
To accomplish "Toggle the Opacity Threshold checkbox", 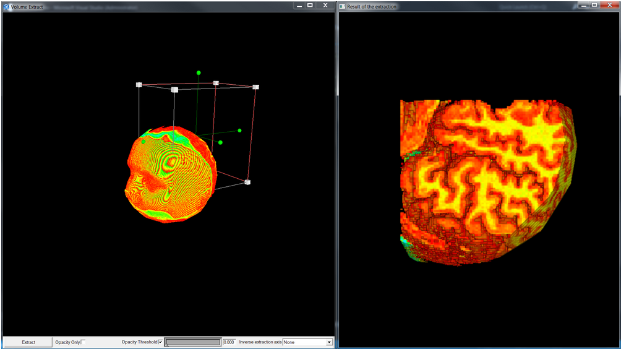I will tap(161, 342).
